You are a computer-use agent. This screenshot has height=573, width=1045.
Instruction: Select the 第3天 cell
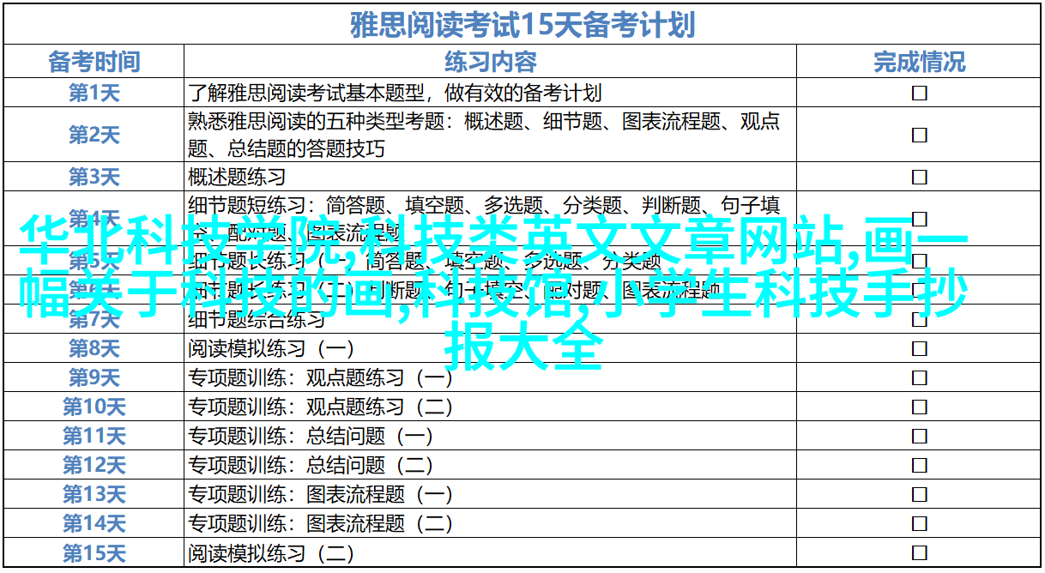pos(94,177)
